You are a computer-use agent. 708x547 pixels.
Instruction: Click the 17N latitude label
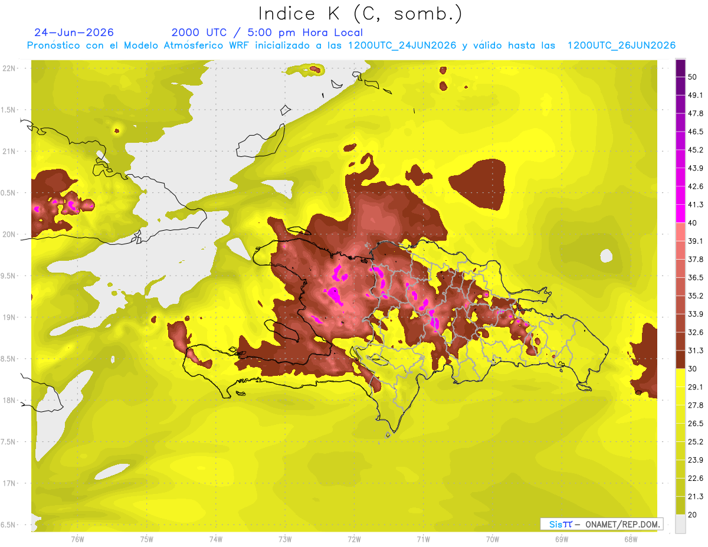pyautogui.click(x=9, y=483)
